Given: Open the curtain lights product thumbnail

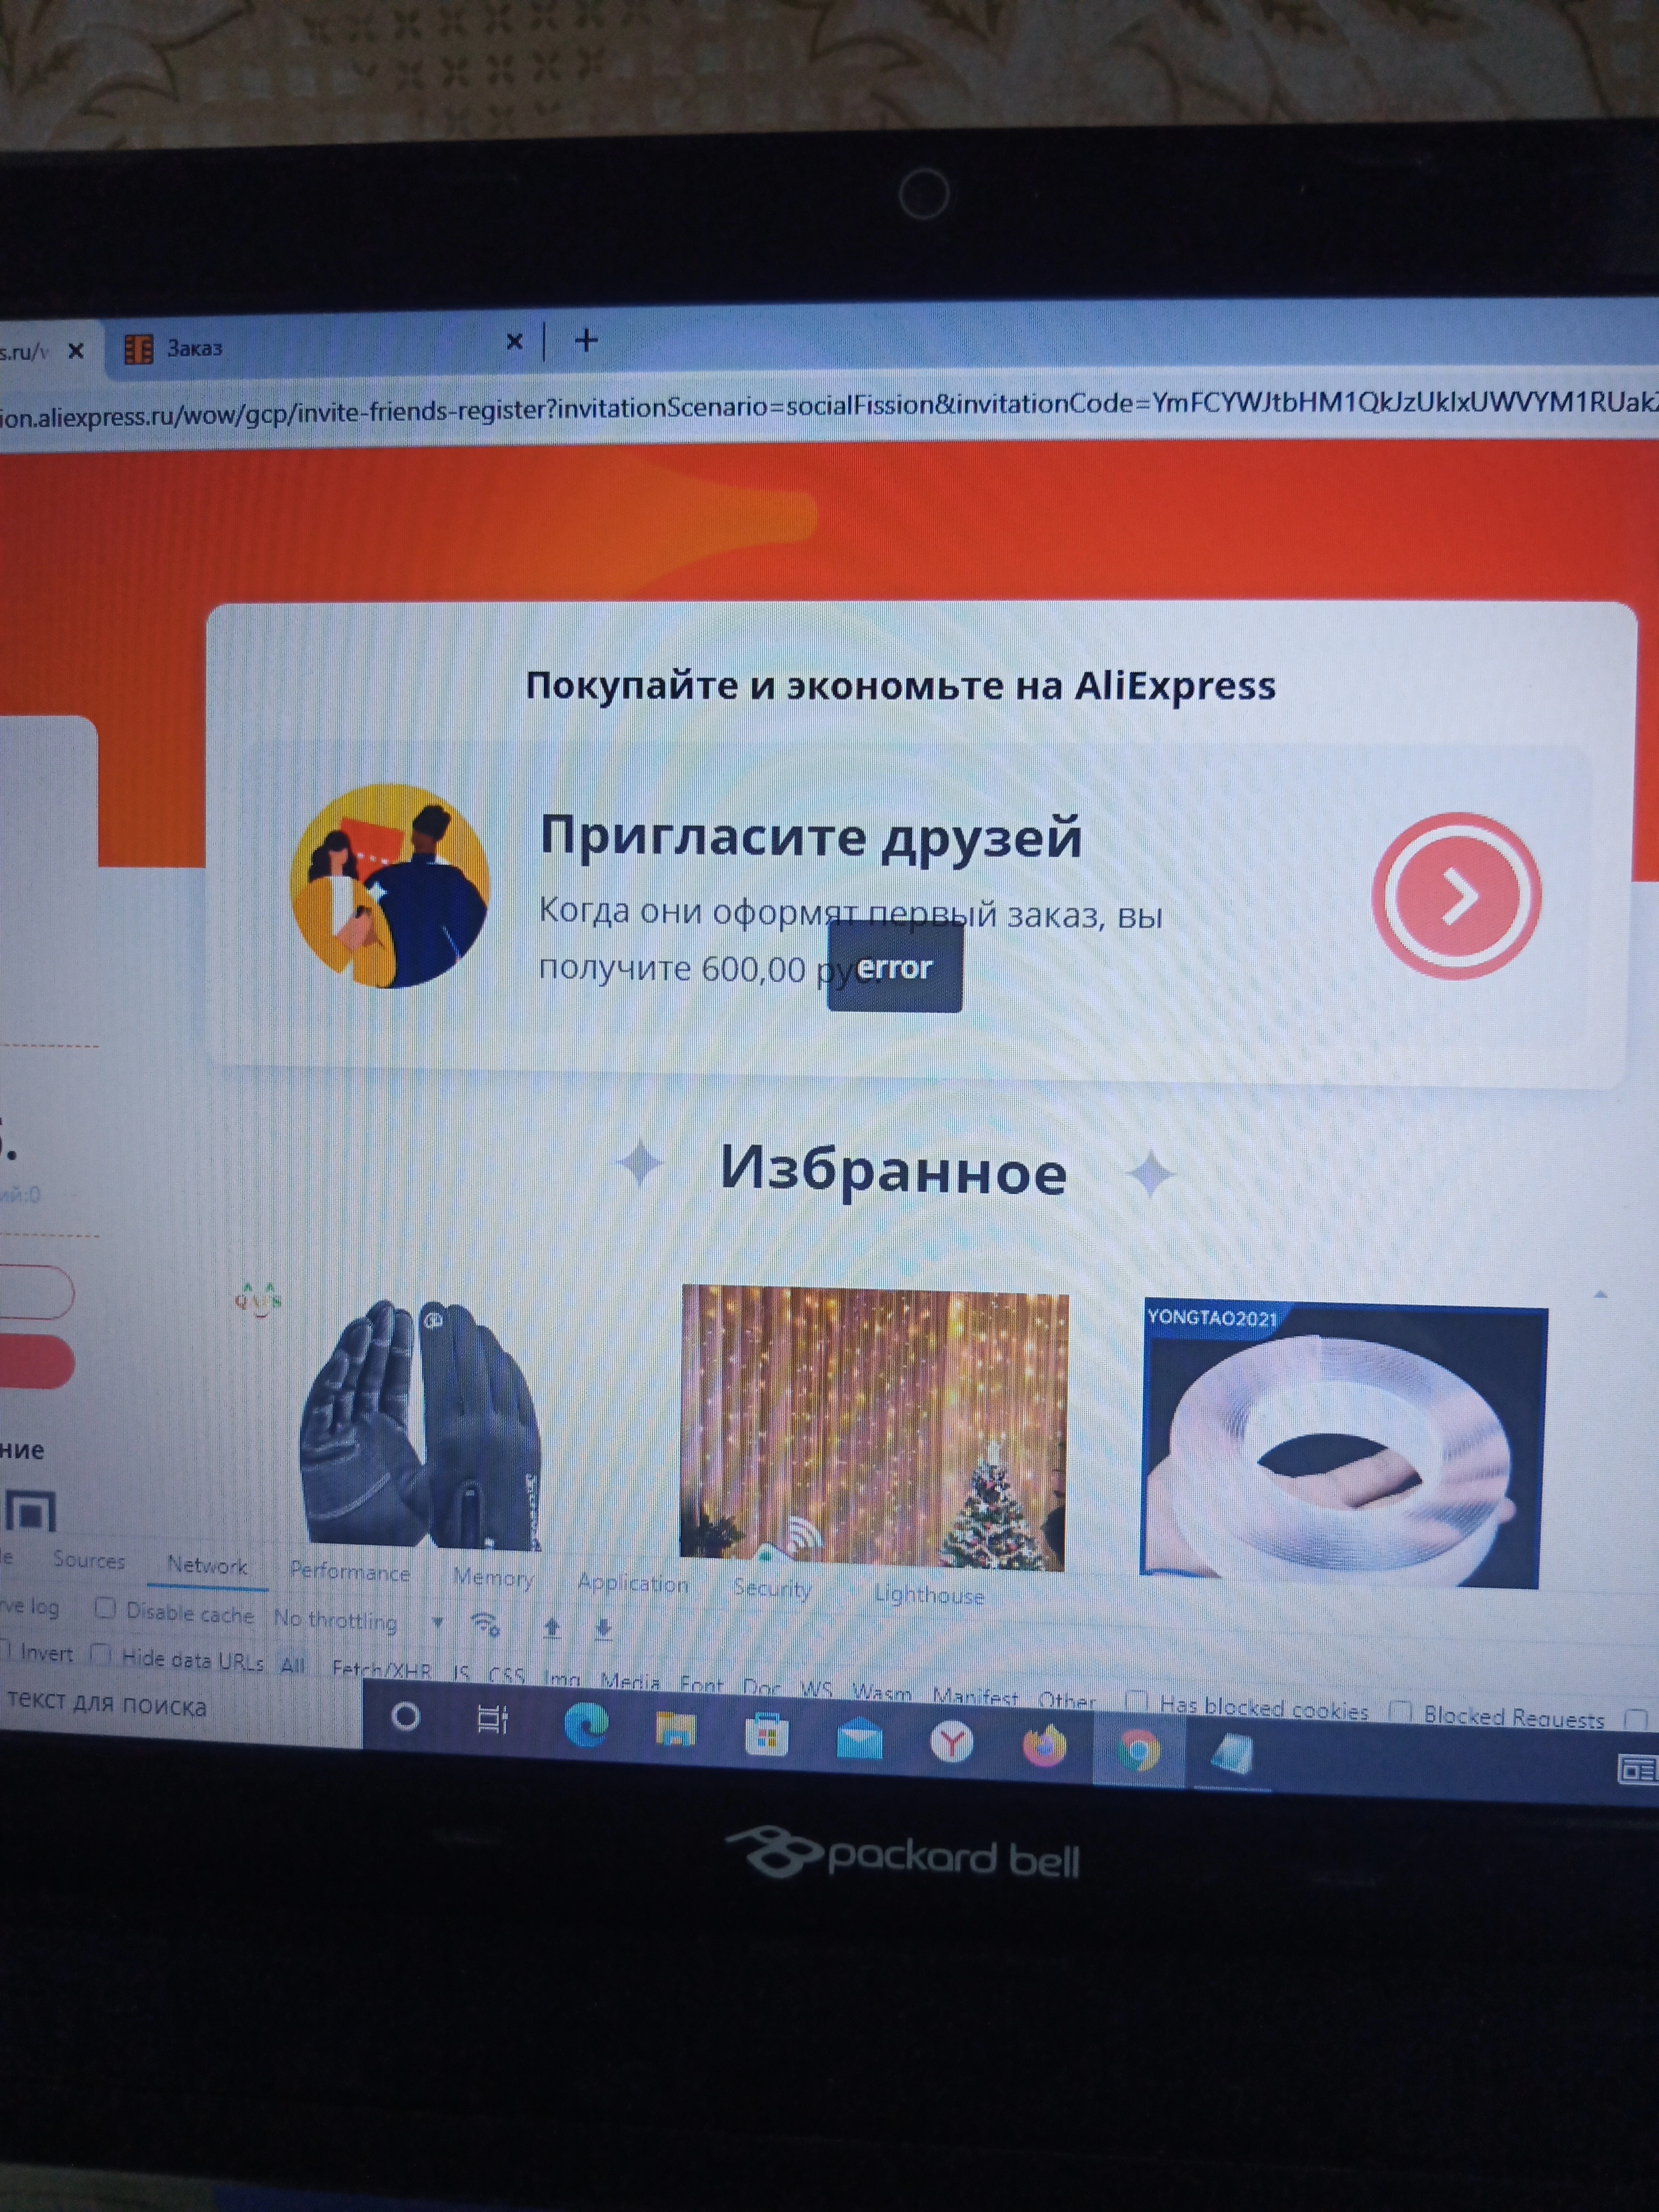Looking at the screenshot, I should pos(873,1428).
